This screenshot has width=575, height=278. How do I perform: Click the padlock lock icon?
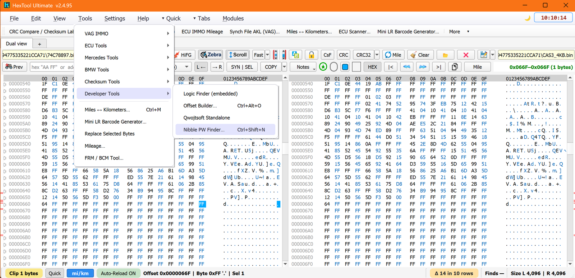pyautogui.click(x=312, y=55)
